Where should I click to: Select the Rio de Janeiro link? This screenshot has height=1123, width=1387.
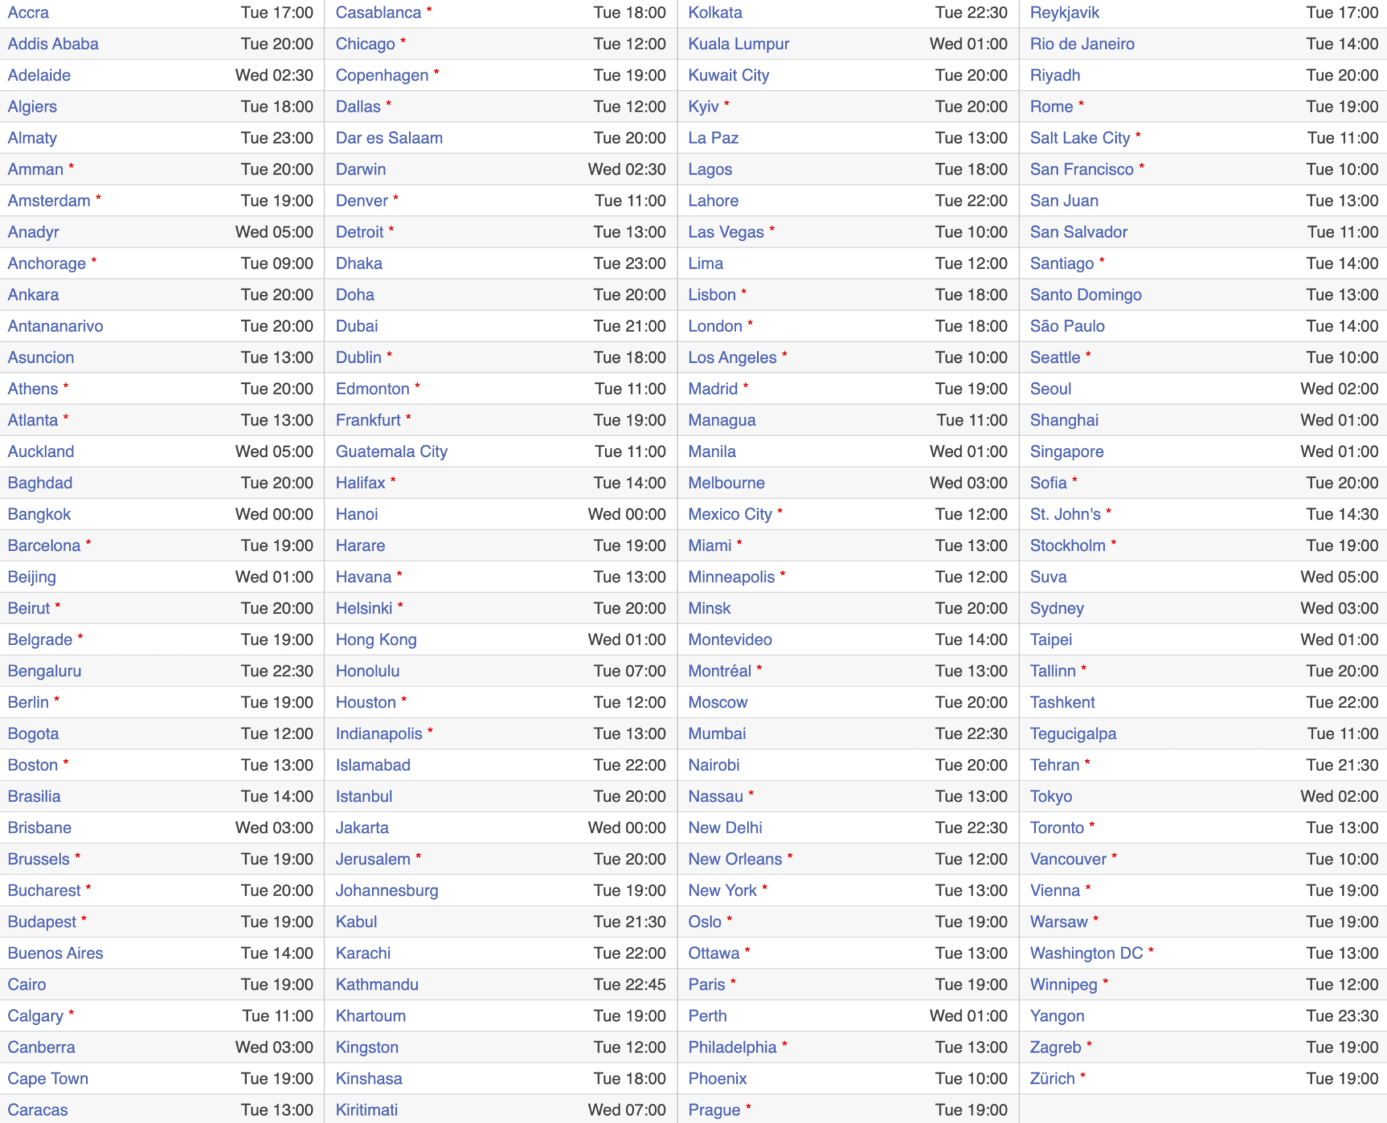click(1082, 44)
